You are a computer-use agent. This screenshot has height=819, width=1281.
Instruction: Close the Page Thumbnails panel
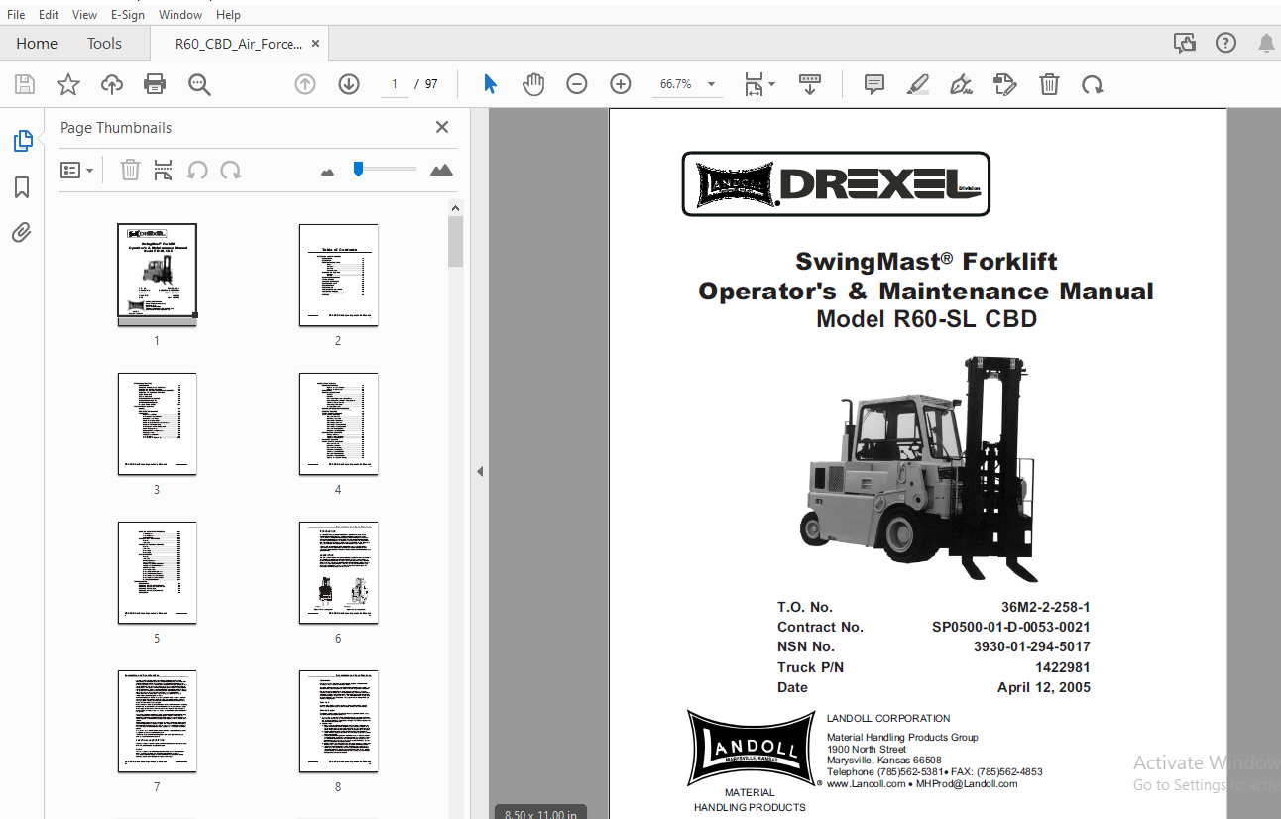[442, 127]
